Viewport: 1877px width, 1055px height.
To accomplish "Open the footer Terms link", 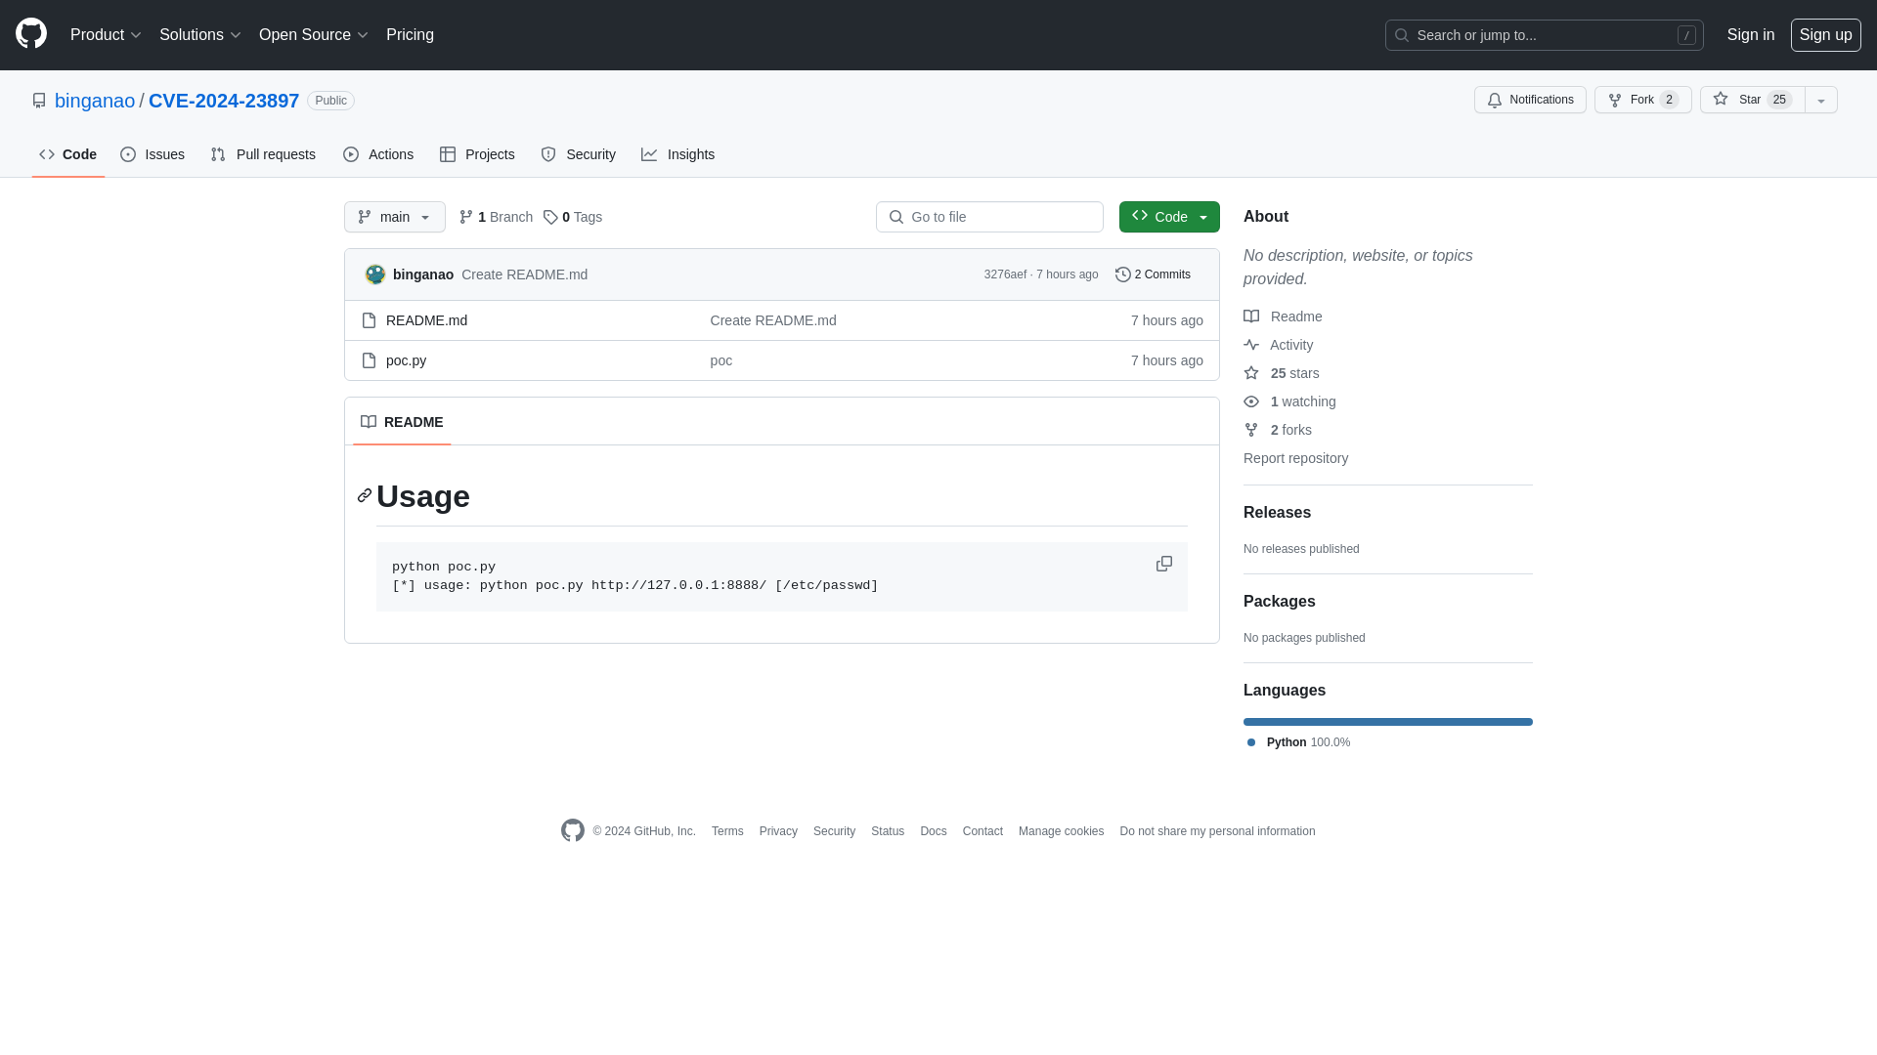I will tap(727, 831).
